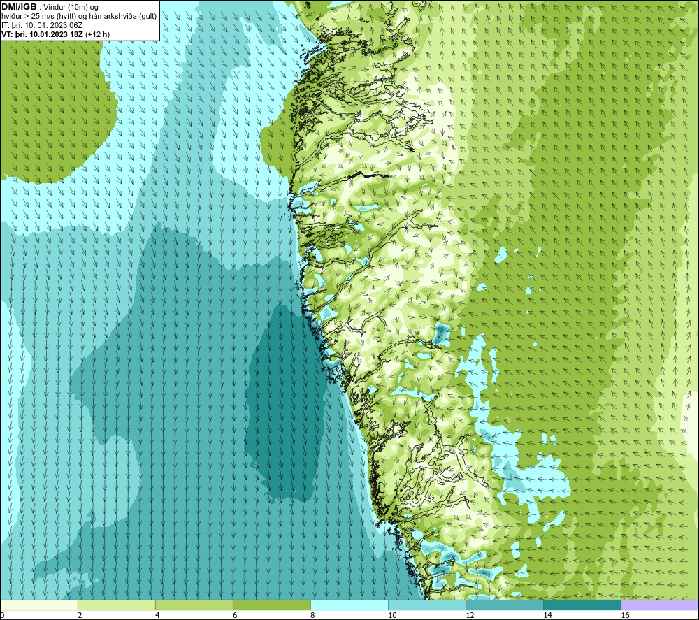This screenshot has height=620, width=699.
Task: Click the '4' scale label
Action: click(x=157, y=616)
